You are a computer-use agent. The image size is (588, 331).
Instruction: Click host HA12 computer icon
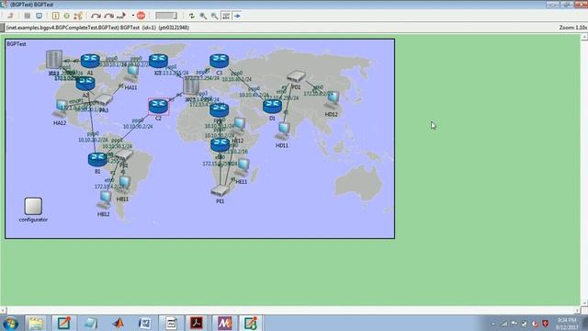click(x=60, y=108)
